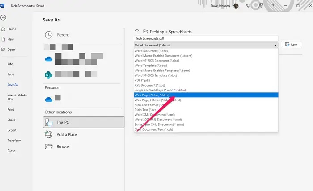Viewport: 313px width, 191px height.
Task: Choose Word XML Document (*.xml)
Action: [206, 115]
